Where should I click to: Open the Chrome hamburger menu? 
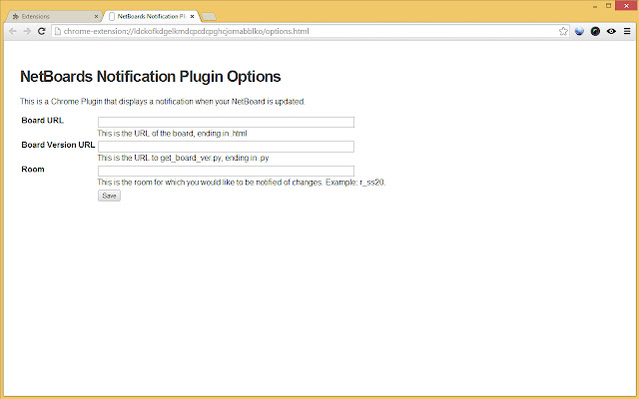click(627, 31)
